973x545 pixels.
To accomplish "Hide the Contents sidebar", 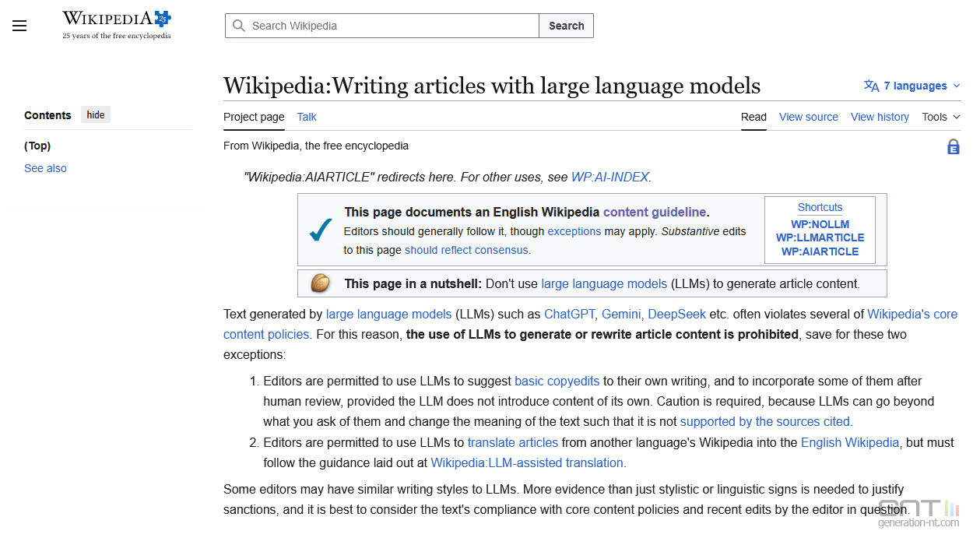I will coord(96,115).
